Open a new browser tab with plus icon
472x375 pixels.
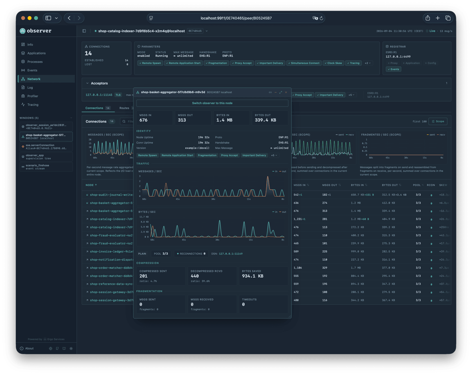click(x=438, y=18)
